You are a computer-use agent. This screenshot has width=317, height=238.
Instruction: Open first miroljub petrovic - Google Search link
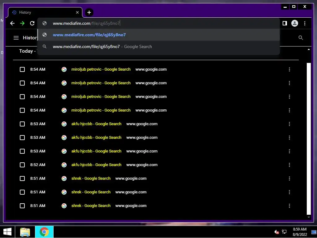click(x=101, y=69)
